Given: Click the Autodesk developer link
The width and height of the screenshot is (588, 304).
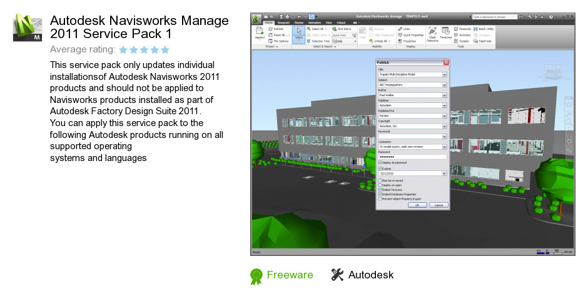Looking at the screenshot, I should (x=371, y=275).
